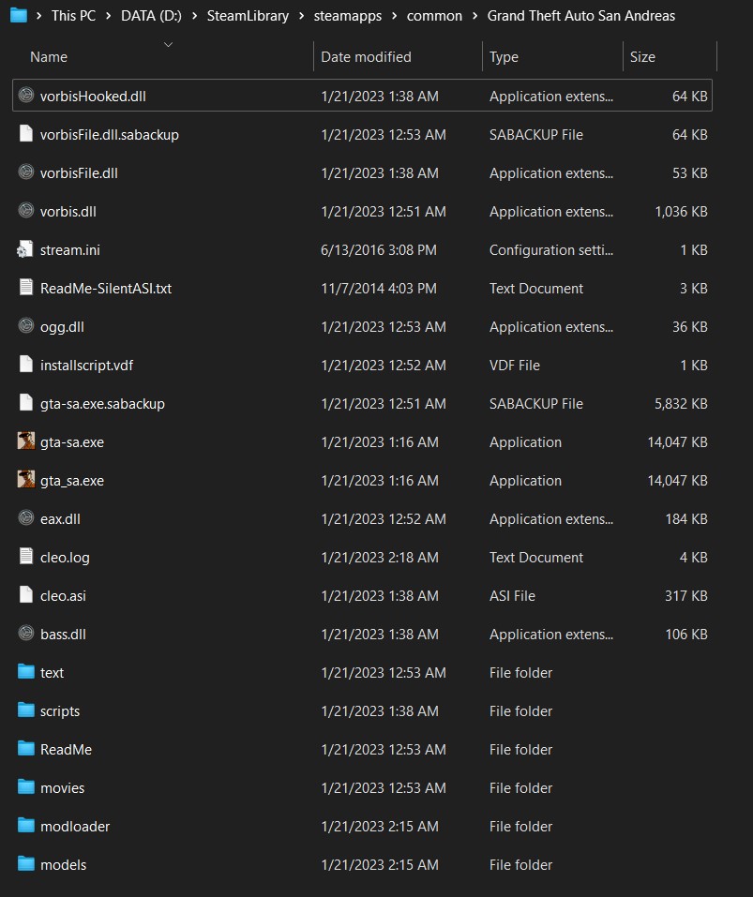Click the scripts folder icon
Image resolution: width=753 pixels, height=897 pixels.
[25, 710]
